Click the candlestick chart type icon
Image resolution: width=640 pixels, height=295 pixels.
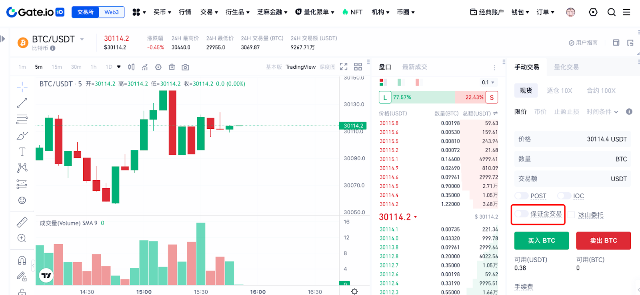point(131,67)
